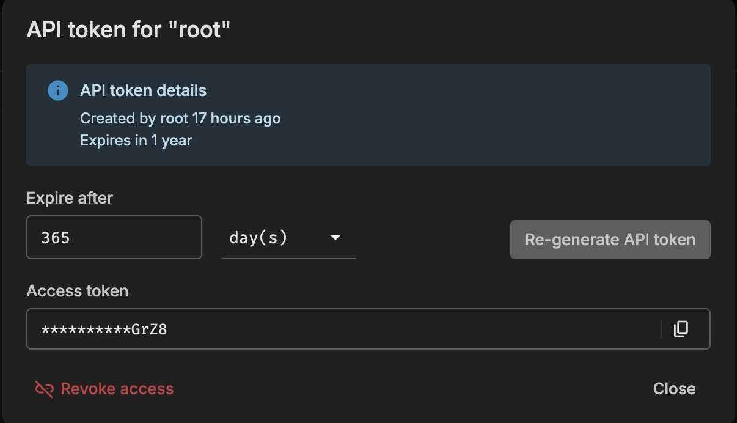Screen dimensions: 737x423
Task: Click the Expire after label
Action: coord(69,197)
